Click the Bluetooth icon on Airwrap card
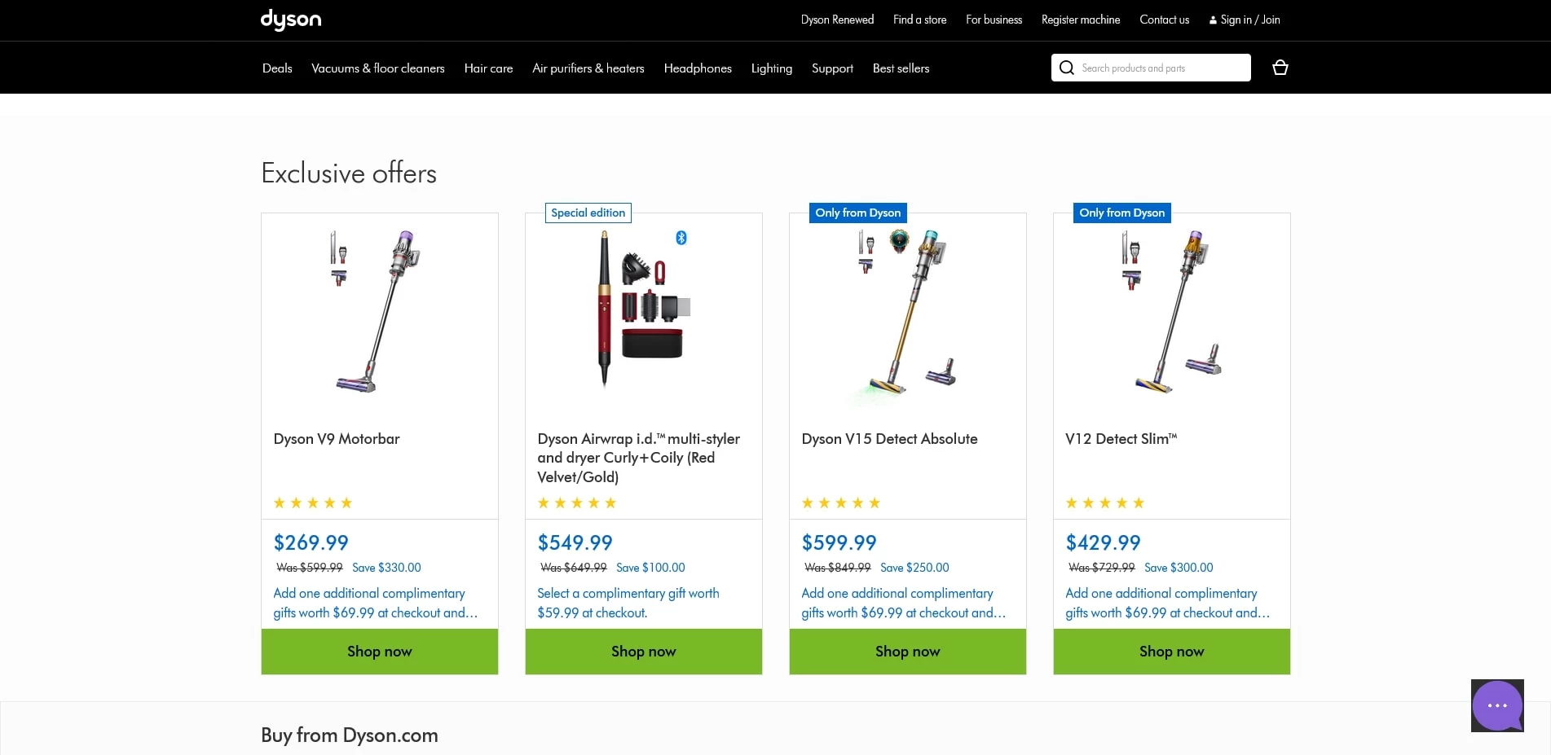Viewport: 1551px width, 755px height. coord(681,238)
